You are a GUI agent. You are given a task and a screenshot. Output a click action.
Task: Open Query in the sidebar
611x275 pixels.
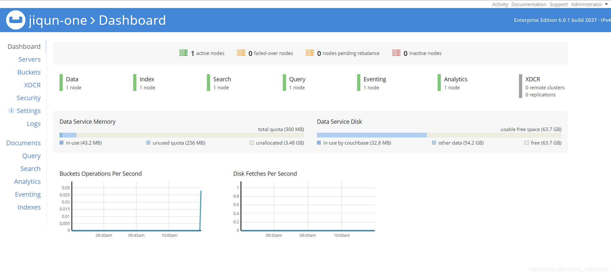31,156
